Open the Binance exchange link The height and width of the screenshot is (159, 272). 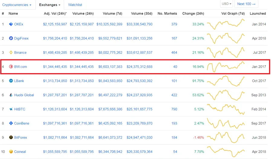(x=20, y=52)
